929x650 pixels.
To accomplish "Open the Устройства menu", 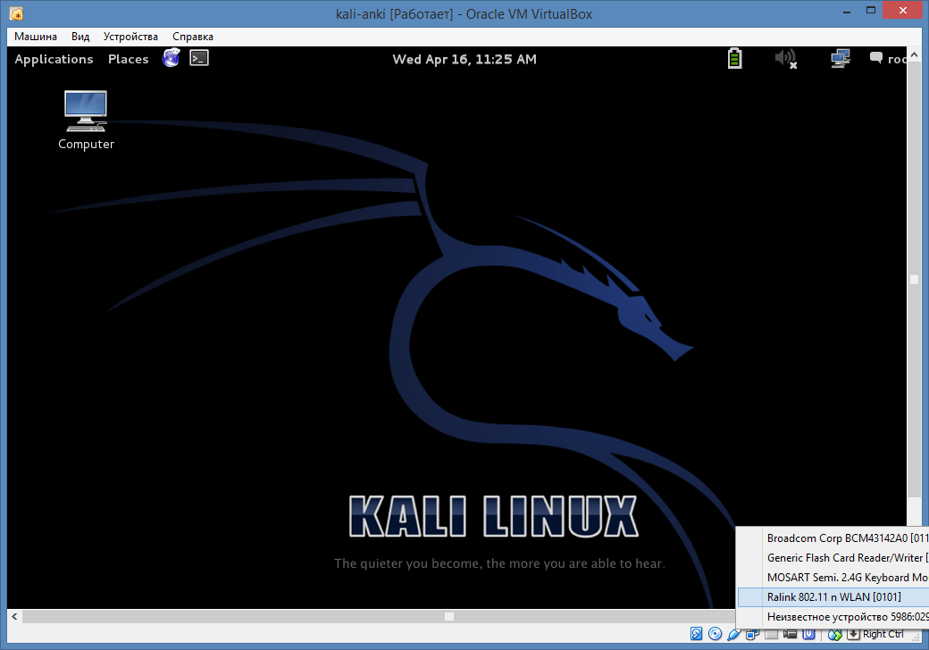I will [130, 36].
